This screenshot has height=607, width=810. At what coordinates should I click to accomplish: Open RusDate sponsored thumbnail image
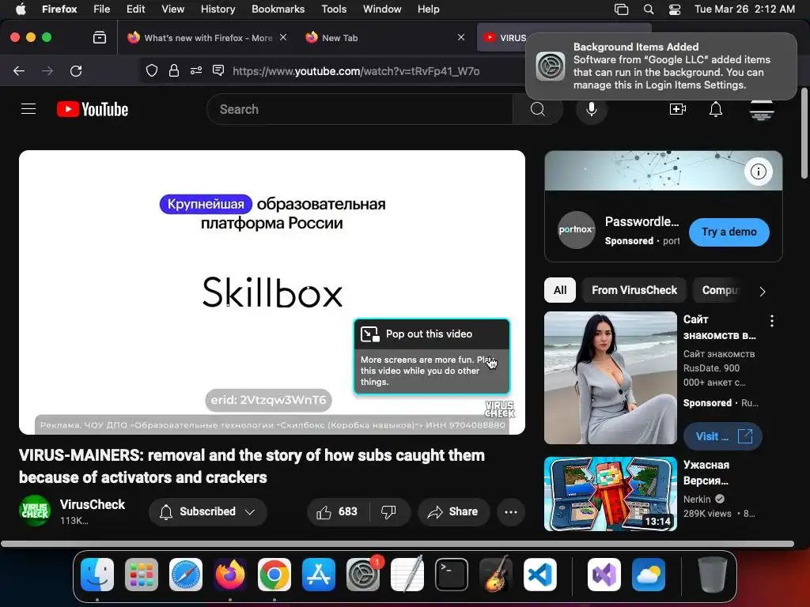pyautogui.click(x=610, y=377)
